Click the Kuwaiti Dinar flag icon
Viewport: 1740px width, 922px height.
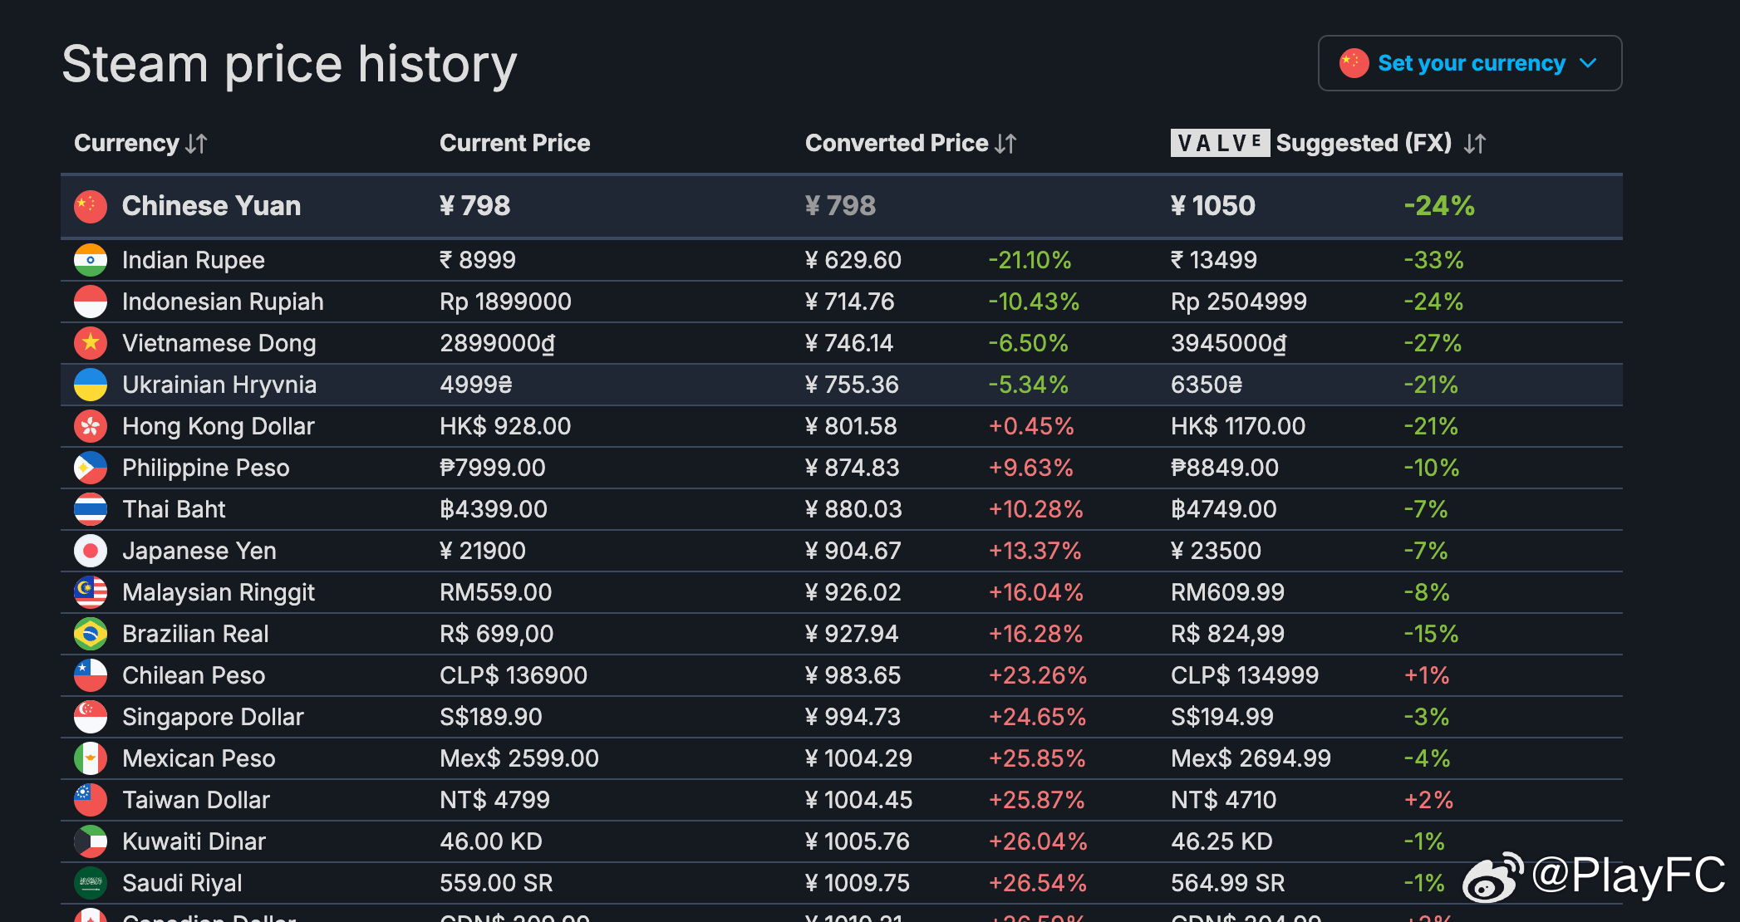click(x=91, y=841)
